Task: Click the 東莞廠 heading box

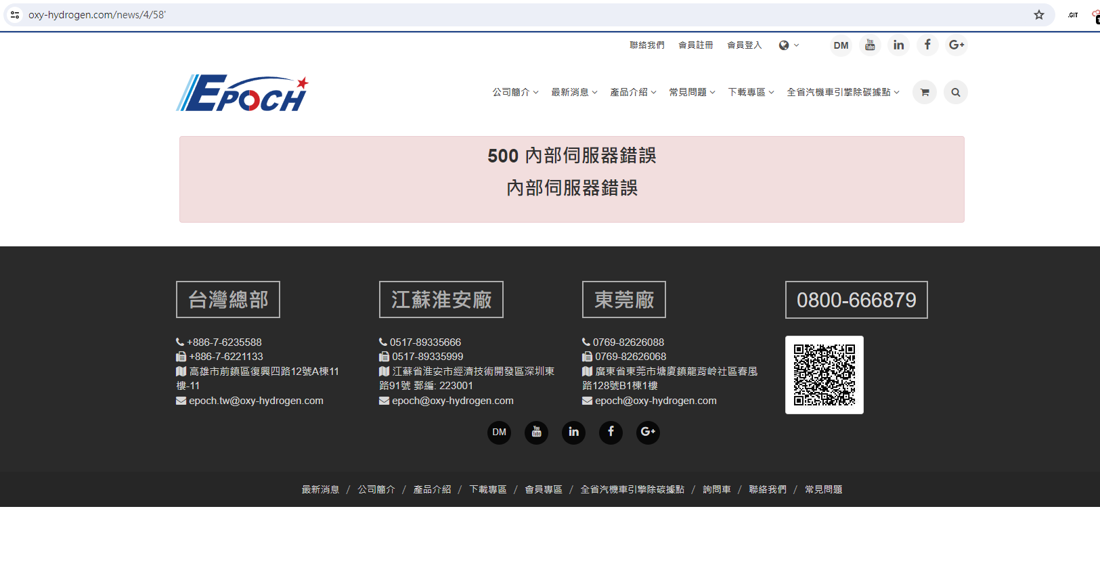Action: coord(624,299)
